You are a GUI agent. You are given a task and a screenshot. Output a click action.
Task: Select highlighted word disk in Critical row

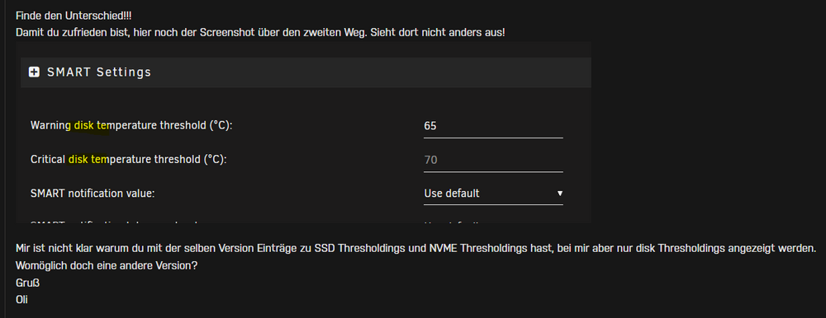point(78,159)
